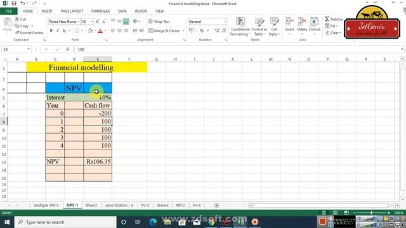Apply the red font color
The height and width of the screenshot is (228, 406).
[x=100, y=31]
